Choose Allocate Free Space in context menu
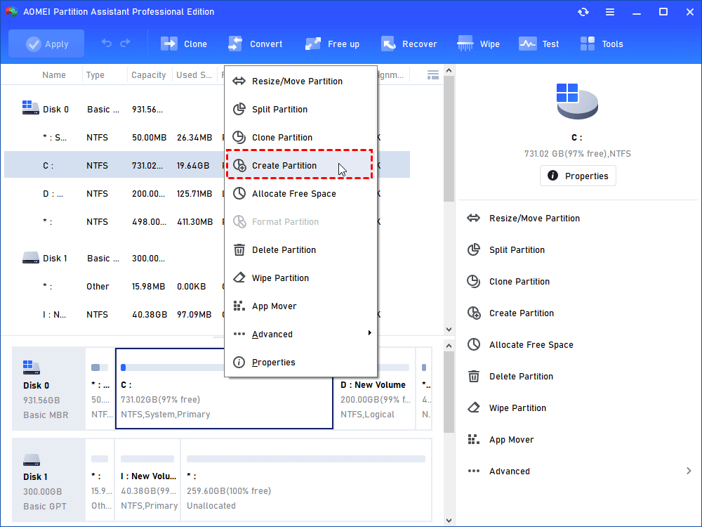Image resolution: width=702 pixels, height=527 pixels. click(300, 194)
